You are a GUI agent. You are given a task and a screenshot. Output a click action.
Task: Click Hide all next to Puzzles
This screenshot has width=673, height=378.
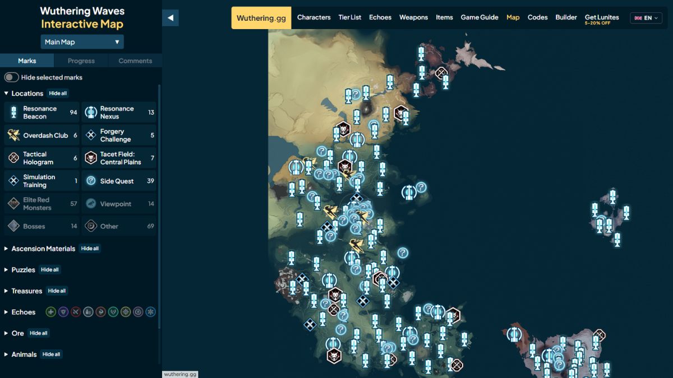coord(50,270)
